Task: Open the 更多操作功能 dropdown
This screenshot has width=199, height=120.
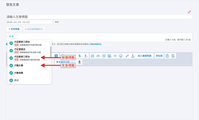Action: [65, 62]
